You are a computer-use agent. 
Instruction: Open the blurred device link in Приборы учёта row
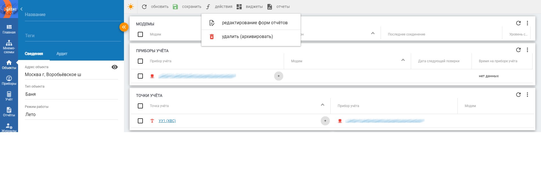coord(197,76)
